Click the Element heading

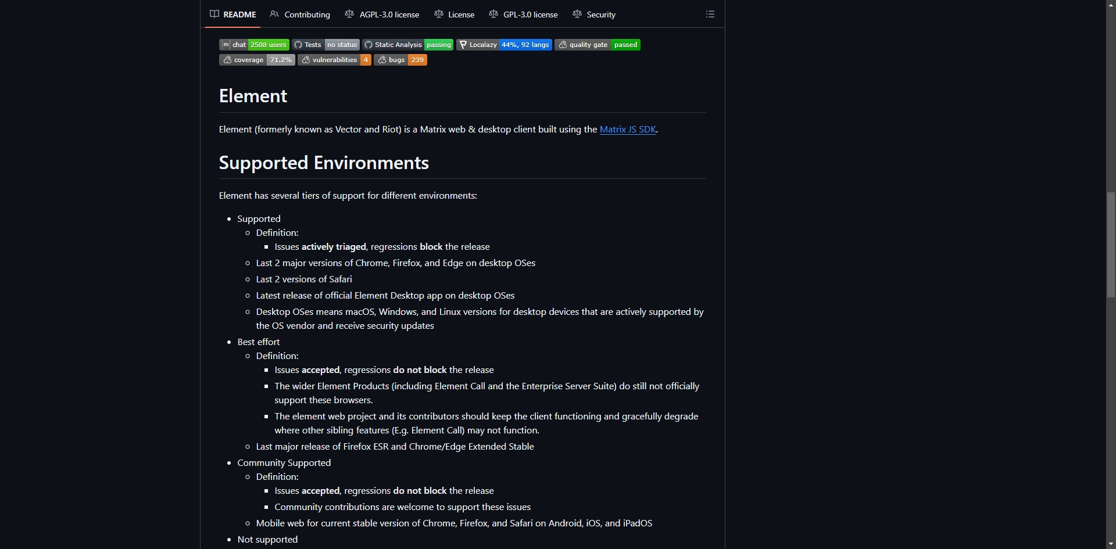coord(253,96)
